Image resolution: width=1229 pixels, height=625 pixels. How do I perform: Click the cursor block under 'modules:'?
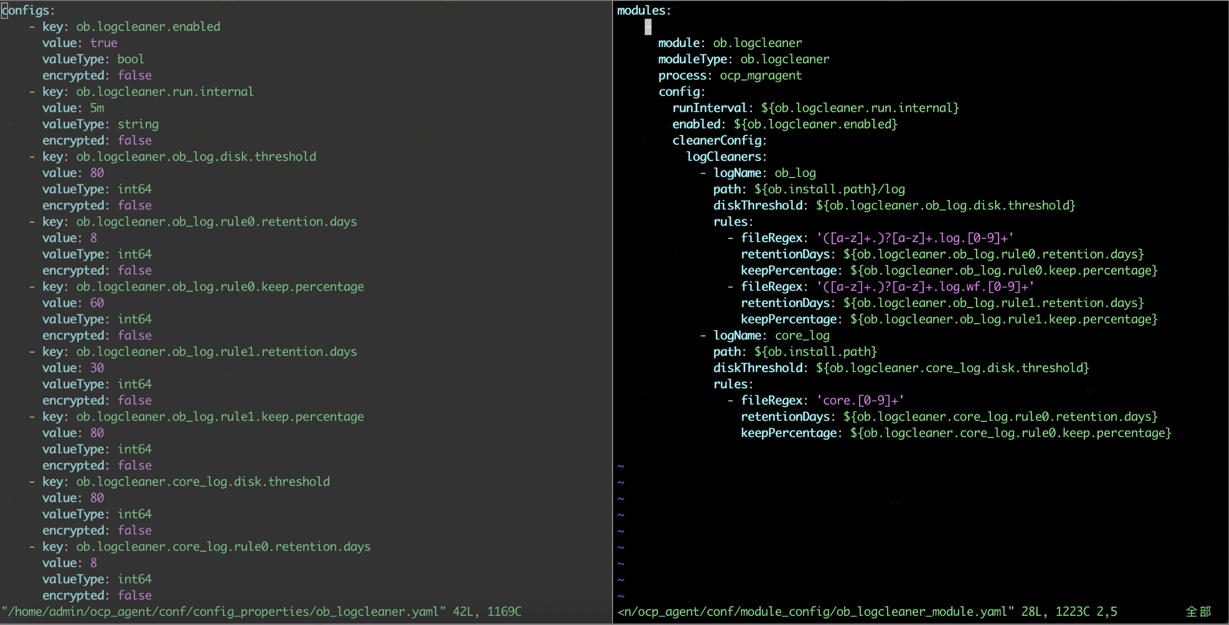[648, 27]
